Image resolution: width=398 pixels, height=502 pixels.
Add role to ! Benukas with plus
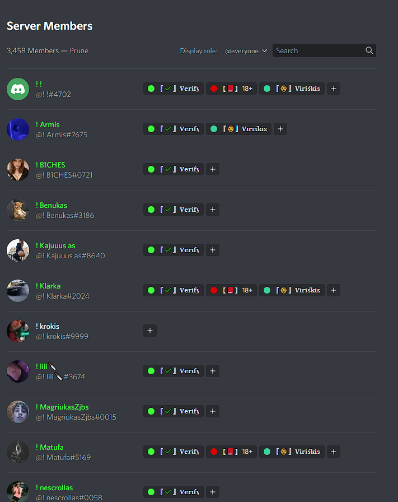[213, 210]
